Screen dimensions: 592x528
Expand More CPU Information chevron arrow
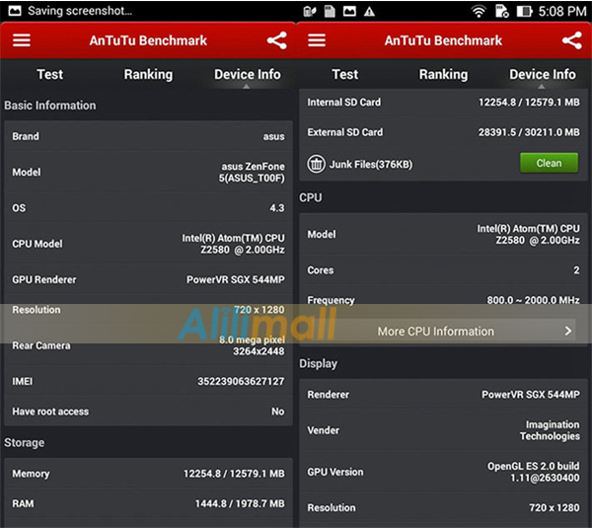568,332
